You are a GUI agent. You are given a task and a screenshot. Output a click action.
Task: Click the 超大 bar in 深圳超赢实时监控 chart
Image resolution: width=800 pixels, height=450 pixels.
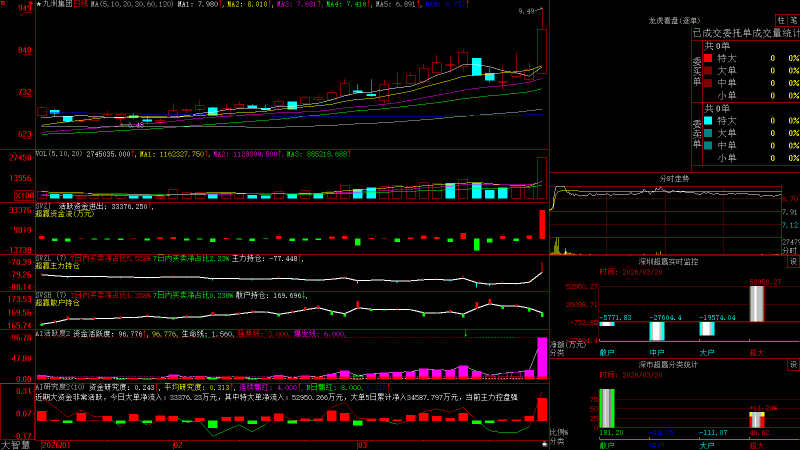[x=757, y=303]
